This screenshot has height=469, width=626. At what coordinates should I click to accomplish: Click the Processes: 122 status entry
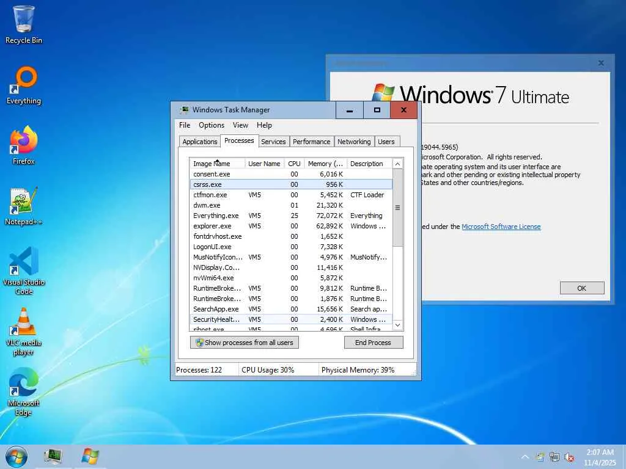(207, 369)
